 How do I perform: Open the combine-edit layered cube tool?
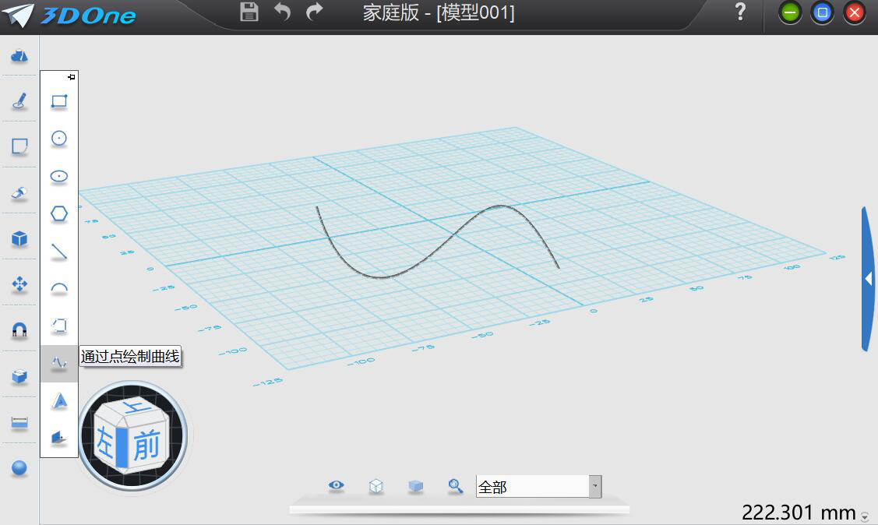(x=19, y=376)
